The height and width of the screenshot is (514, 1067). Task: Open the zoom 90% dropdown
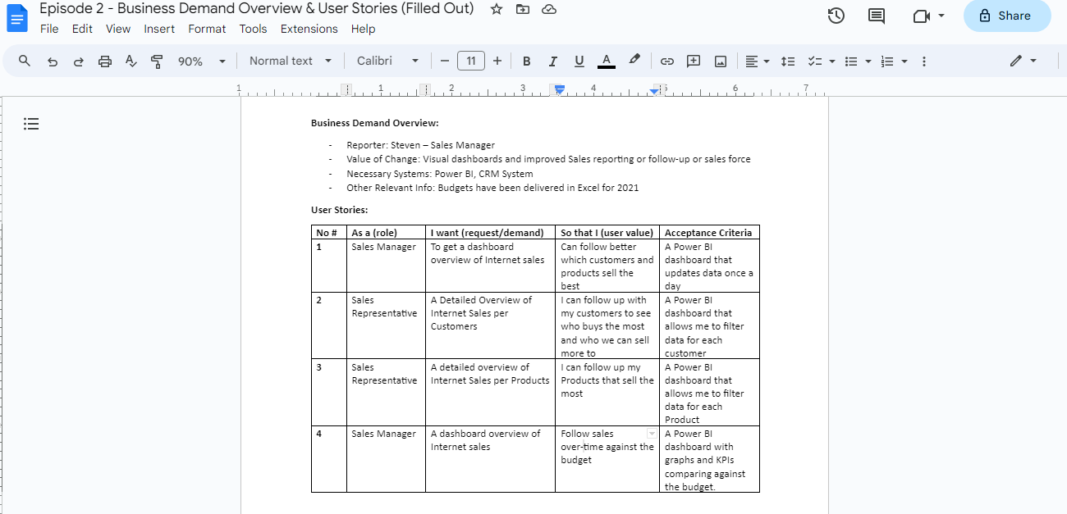(x=202, y=61)
